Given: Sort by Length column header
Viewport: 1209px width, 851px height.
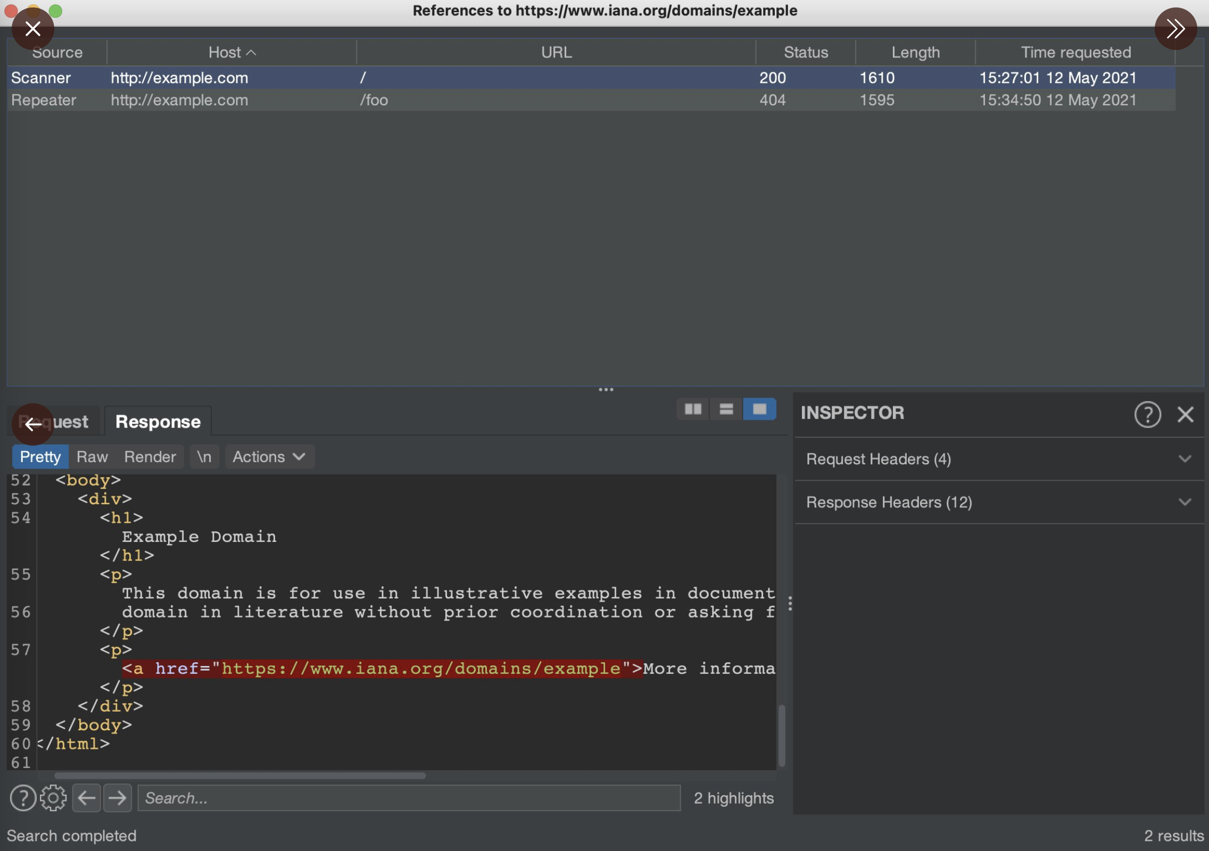Looking at the screenshot, I should pos(915,52).
